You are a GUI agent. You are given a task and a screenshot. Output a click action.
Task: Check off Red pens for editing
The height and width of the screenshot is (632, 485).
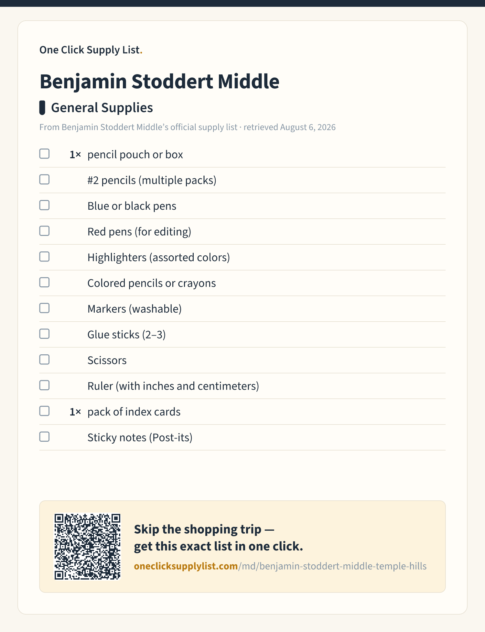[x=44, y=231]
